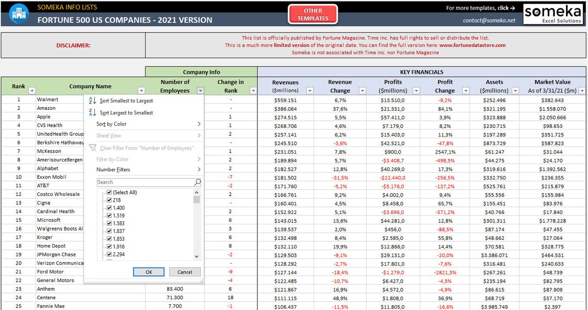Screen dimensions: 588x310
Task: Click the clear filter funnel icon
Action: click(x=92, y=148)
